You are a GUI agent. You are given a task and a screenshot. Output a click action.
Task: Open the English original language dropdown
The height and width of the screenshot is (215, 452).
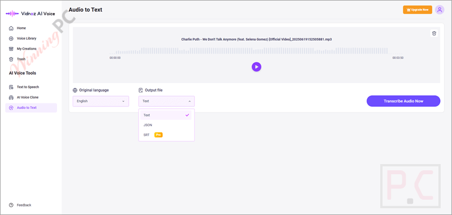(x=101, y=101)
